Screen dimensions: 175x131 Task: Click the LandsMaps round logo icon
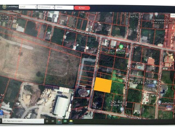coord(4,7)
